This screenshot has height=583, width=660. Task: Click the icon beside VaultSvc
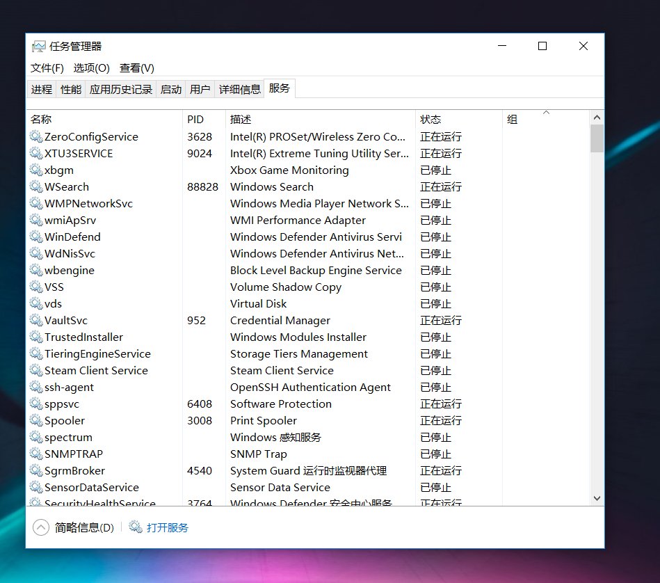(36, 320)
